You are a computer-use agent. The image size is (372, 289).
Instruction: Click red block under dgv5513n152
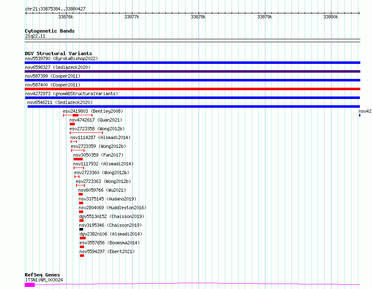coord(82,221)
